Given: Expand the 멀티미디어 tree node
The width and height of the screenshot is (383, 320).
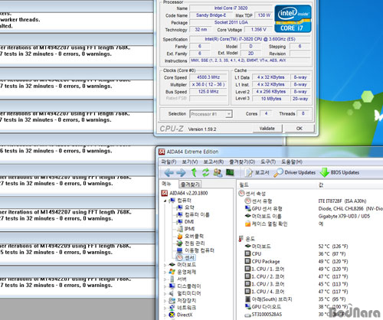Looking at the screenshot, I should [x=165, y=294].
